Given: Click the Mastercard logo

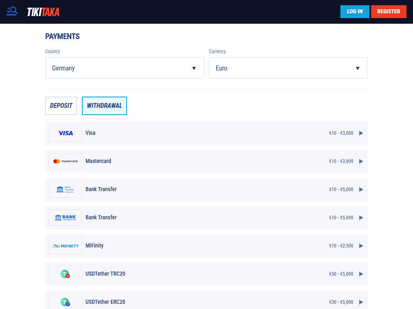Looking at the screenshot, I should point(65,161).
